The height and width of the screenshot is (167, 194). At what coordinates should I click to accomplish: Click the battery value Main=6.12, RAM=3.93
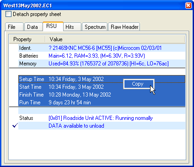(97, 56)
